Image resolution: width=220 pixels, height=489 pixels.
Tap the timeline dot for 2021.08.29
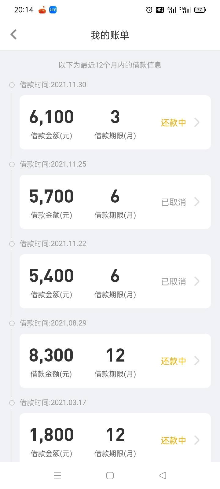[x=12, y=323]
